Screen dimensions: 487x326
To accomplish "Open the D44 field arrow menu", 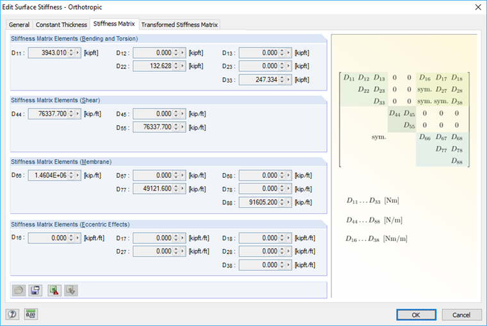I will (x=78, y=114).
